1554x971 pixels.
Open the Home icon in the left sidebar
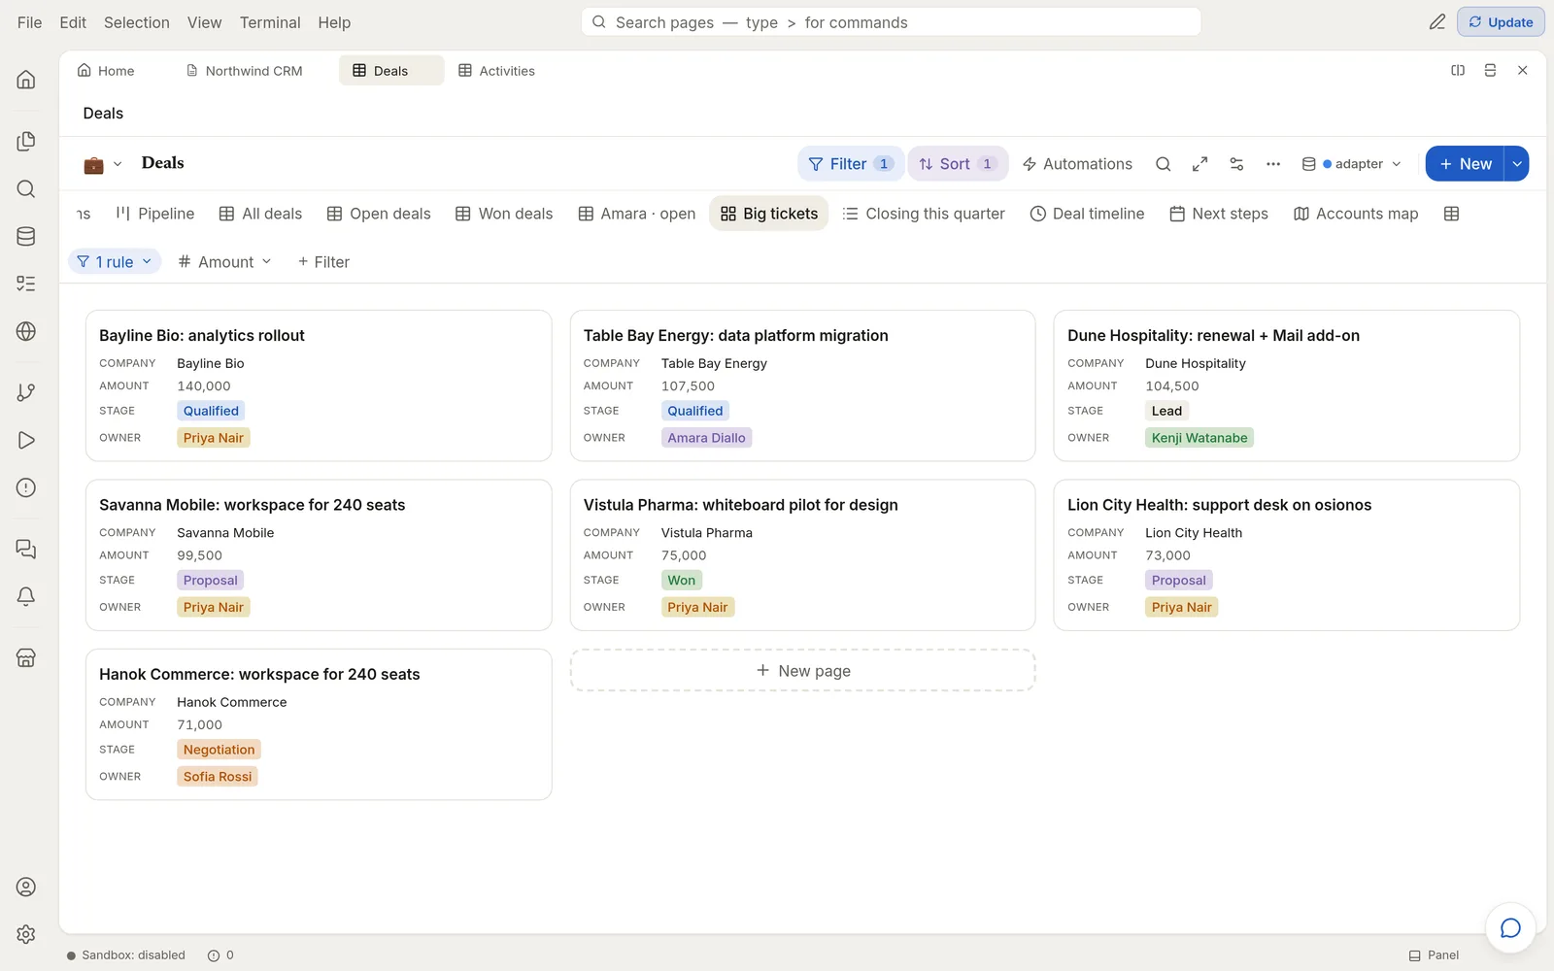click(x=26, y=80)
